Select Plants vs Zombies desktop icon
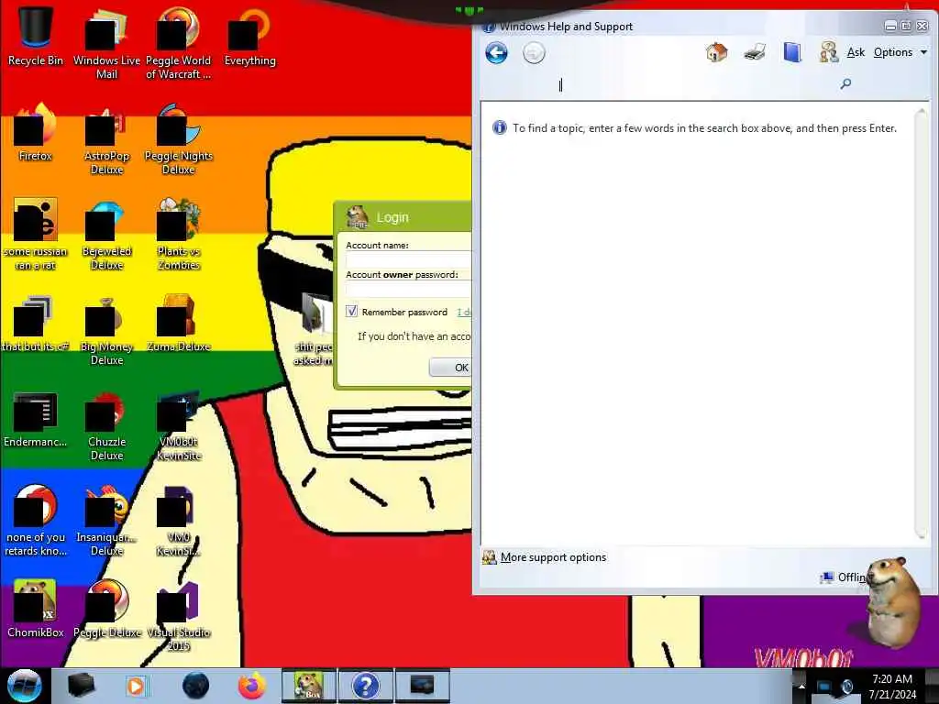Viewport: 939px width, 704px height. coord(179,234)
